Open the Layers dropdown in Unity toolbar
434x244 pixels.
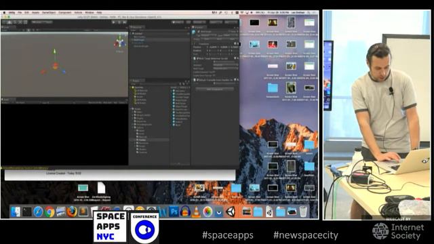216,22
